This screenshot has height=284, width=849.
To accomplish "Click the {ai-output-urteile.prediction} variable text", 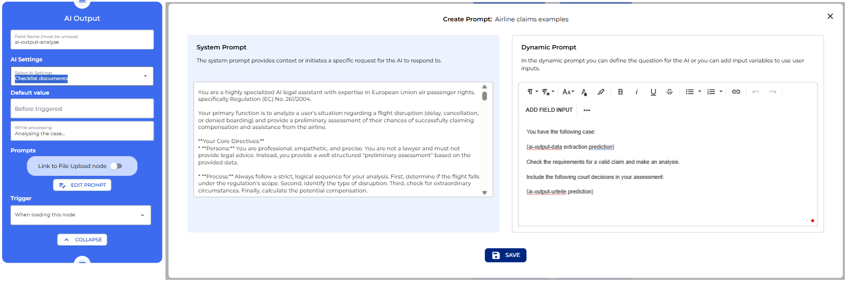I will [560, 192].
